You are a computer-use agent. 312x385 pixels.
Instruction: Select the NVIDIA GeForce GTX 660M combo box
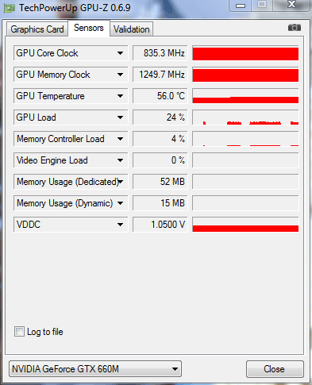pyautogui.click(x=95, y=369)
